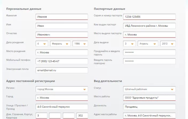
Task: Open the passport issue day dropdown
Action: pos(129,44)
